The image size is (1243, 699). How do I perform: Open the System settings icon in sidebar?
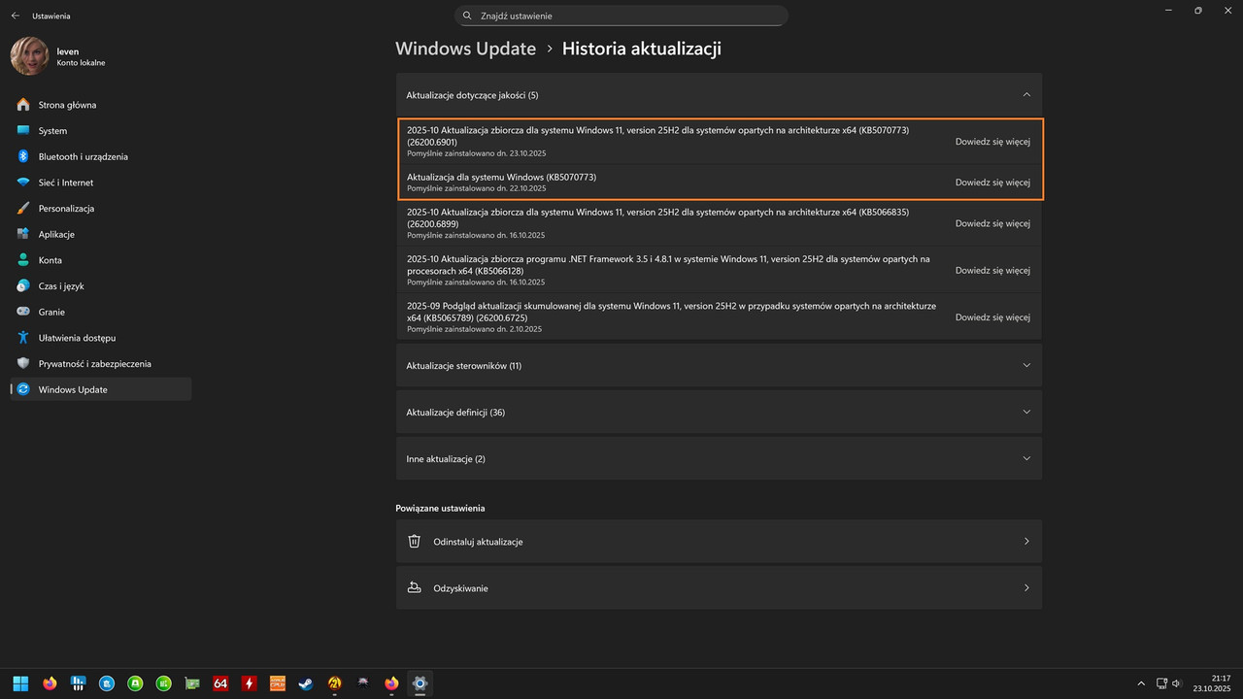[x=23, y=130]
